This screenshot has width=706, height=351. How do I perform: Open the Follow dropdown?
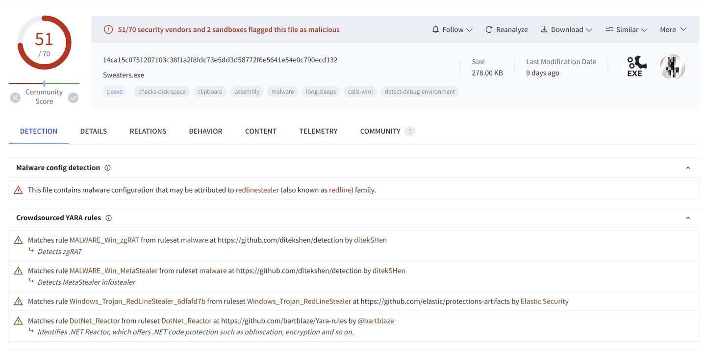[452, 29]
